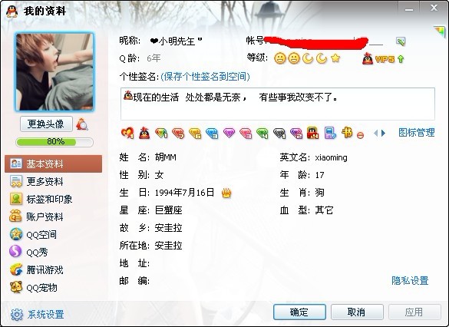Image resolution: width=449 pixels, height=327 pixels.
Task: Show next icons with right arrow
Action: click(384, 133)
